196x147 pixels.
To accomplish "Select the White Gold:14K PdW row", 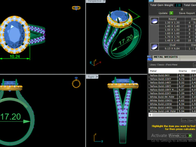I will click(172, 111).
